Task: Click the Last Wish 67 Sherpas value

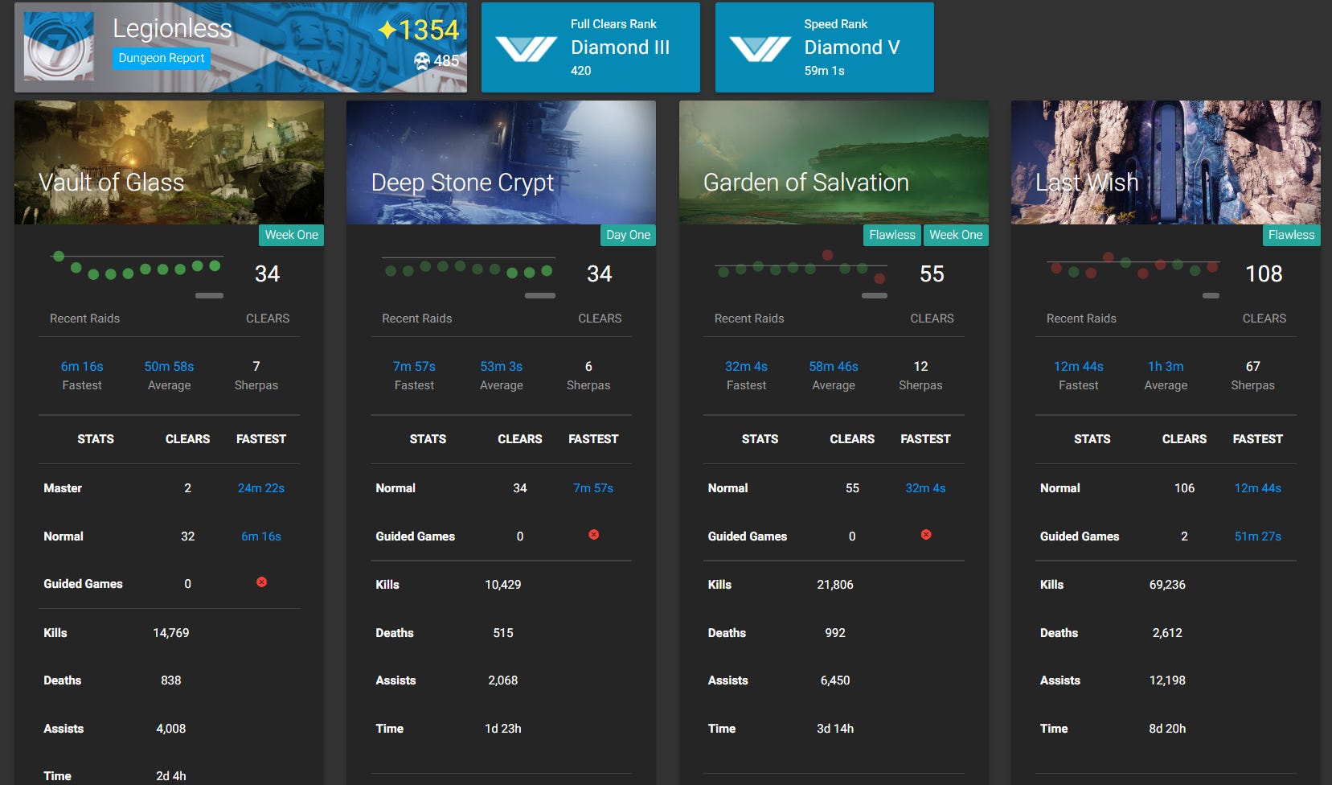Action: 1252,367
